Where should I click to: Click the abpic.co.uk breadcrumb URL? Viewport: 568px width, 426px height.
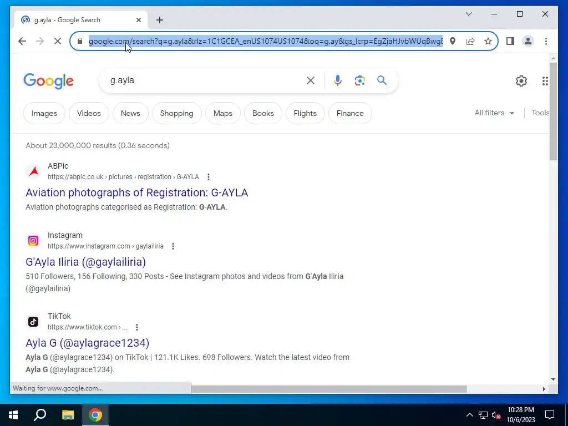(123, 177)
